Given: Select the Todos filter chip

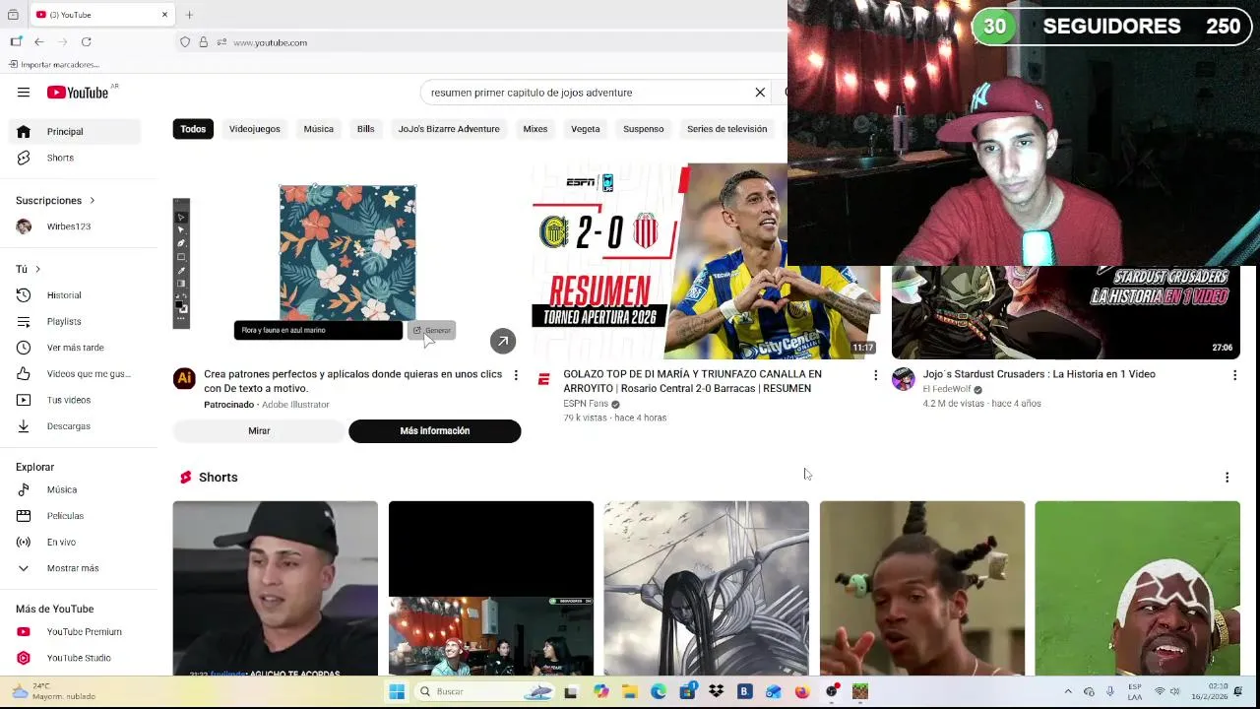Looking at the screenshot, I should 193,129.
